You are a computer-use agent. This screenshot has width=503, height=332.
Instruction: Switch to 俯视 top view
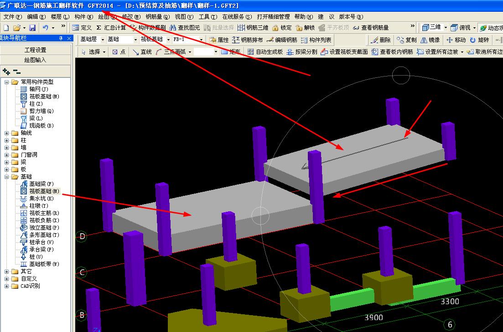click(x=461, y=28)
